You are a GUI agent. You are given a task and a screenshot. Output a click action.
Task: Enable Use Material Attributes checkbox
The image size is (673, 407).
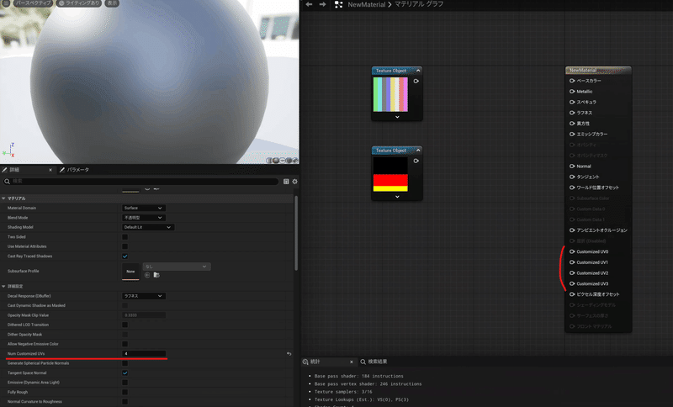point(125,246)
